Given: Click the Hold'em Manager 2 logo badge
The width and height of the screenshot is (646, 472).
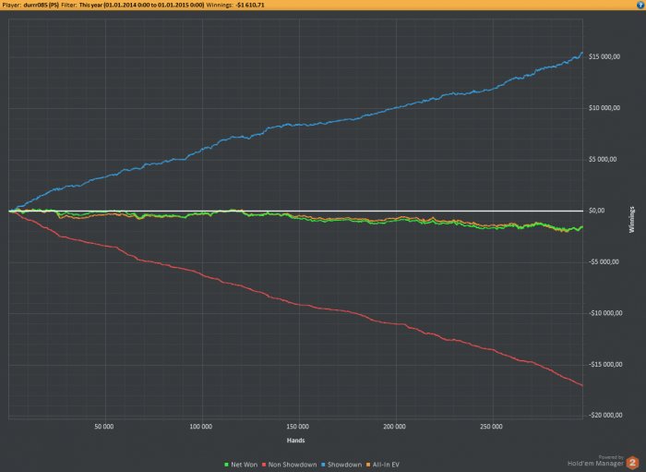Looking at the screenshot, I should pos(632,463).
